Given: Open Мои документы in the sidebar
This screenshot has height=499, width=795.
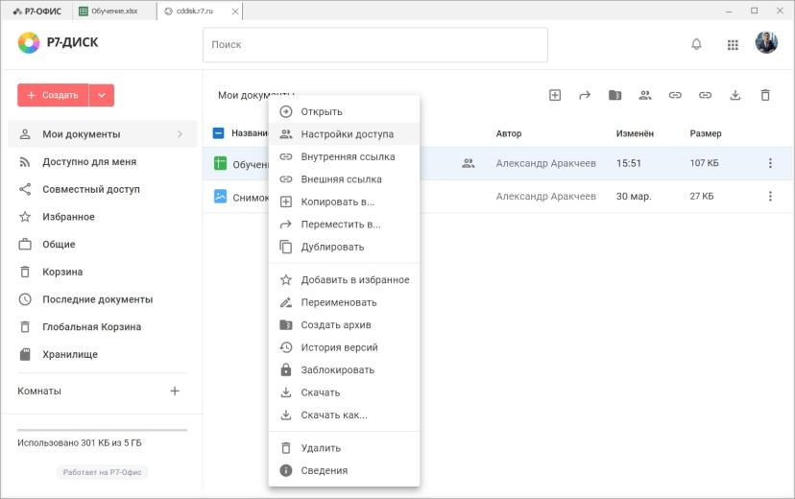Looking at the screenshot, I should coord(102,134).
